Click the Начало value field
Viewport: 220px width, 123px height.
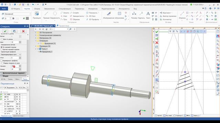[15, 66]
